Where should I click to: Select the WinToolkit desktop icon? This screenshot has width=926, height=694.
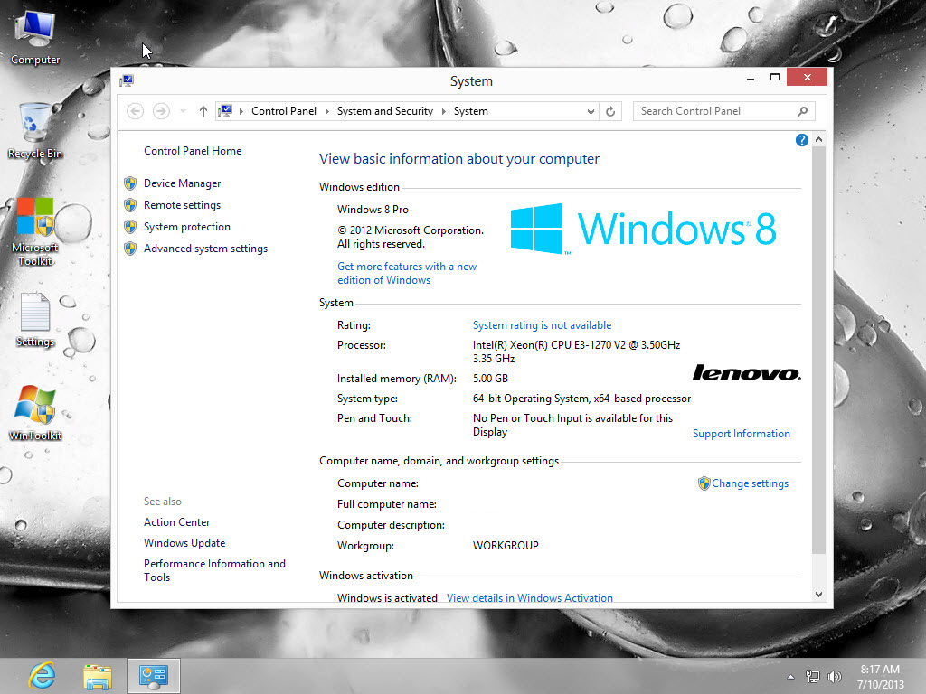[35, 413]
